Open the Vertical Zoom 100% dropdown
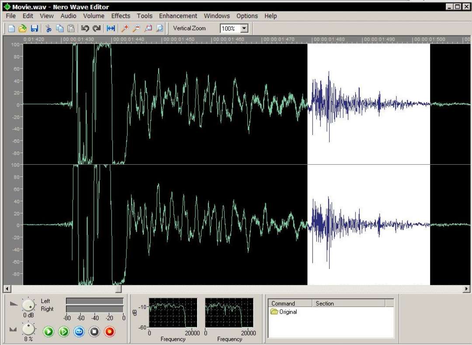 pyautogui.click(x=244, y=28)
